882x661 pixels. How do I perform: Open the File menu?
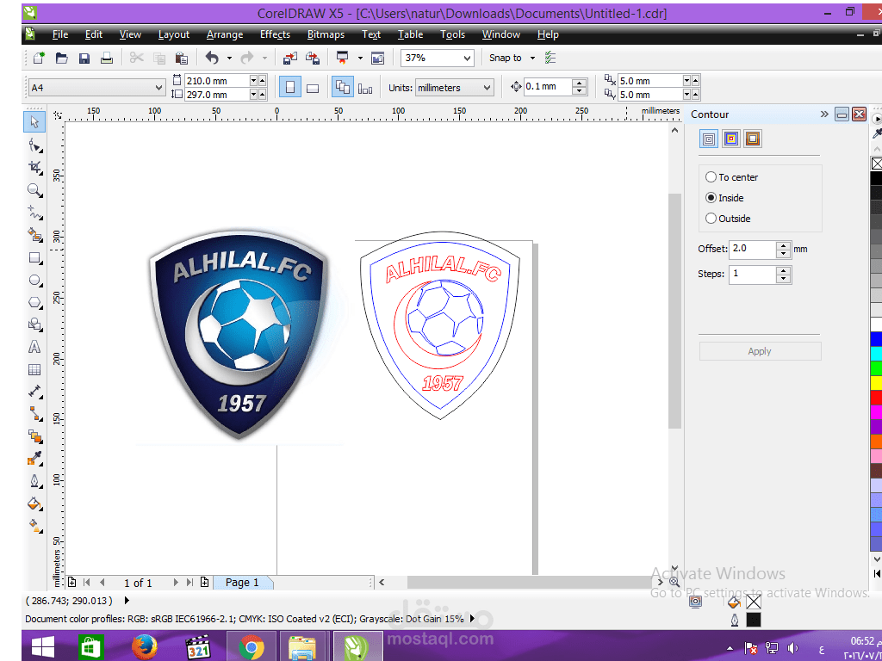[x=60, y=34]
